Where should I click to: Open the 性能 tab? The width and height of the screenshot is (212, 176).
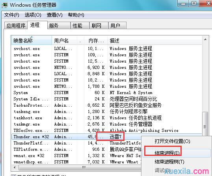tap(80, 26)
